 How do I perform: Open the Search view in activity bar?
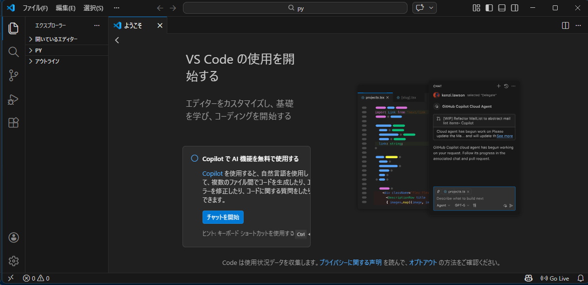coord(14,52)
